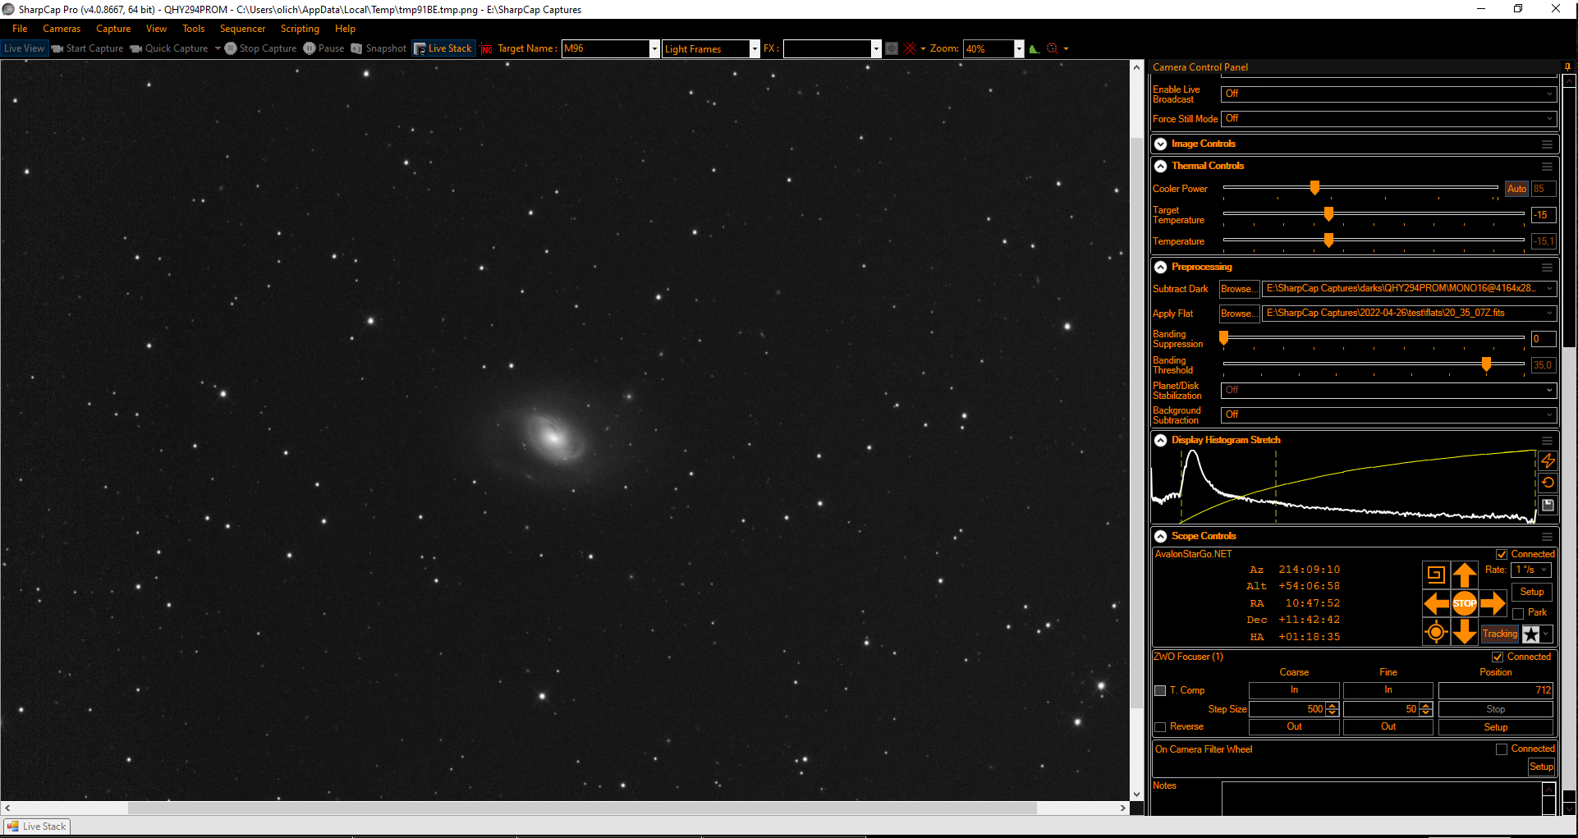
Task: Move the scope up with the up arrow
Action: pyautogui.click(x=1465, y=575)
